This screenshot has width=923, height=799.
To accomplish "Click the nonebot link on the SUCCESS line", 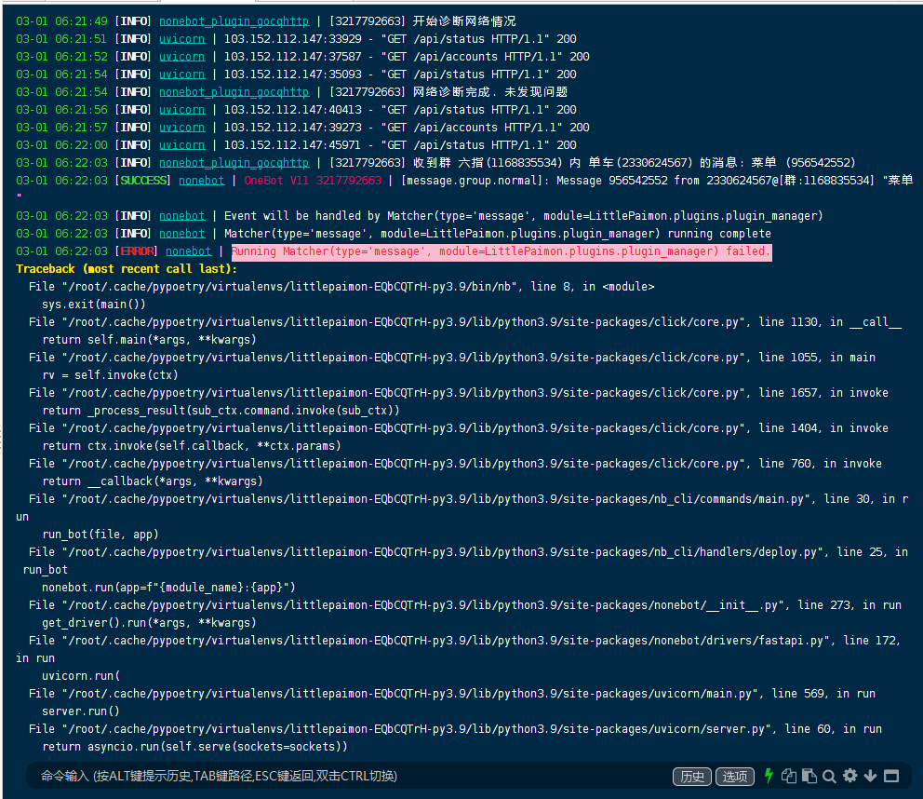I will 201,180.
